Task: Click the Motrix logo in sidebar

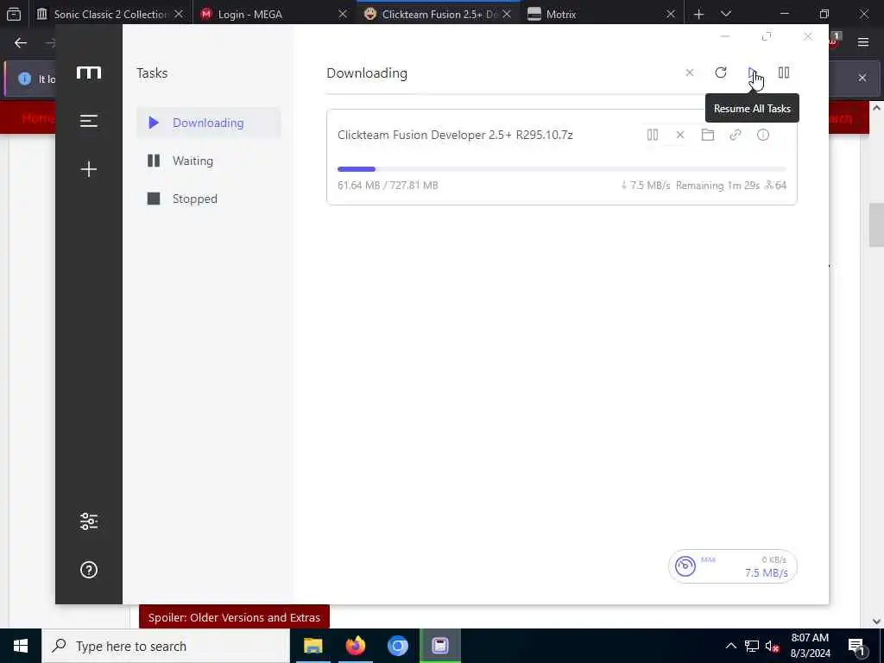Action: (89, 73)
